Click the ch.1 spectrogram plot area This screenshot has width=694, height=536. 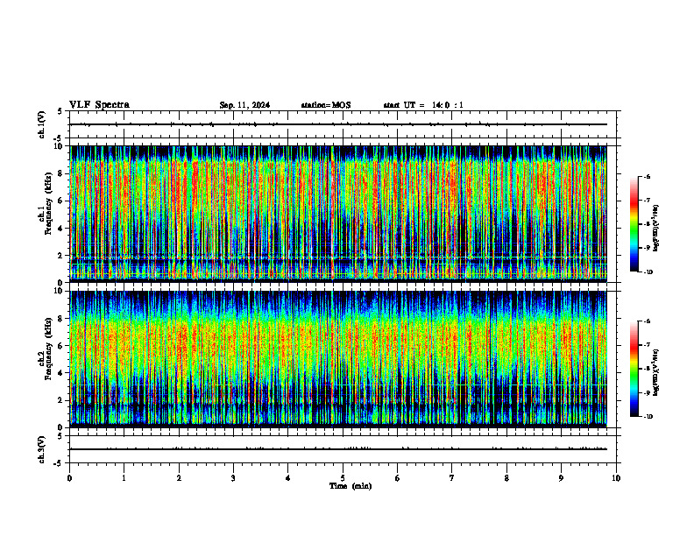[x=338, y=214]
